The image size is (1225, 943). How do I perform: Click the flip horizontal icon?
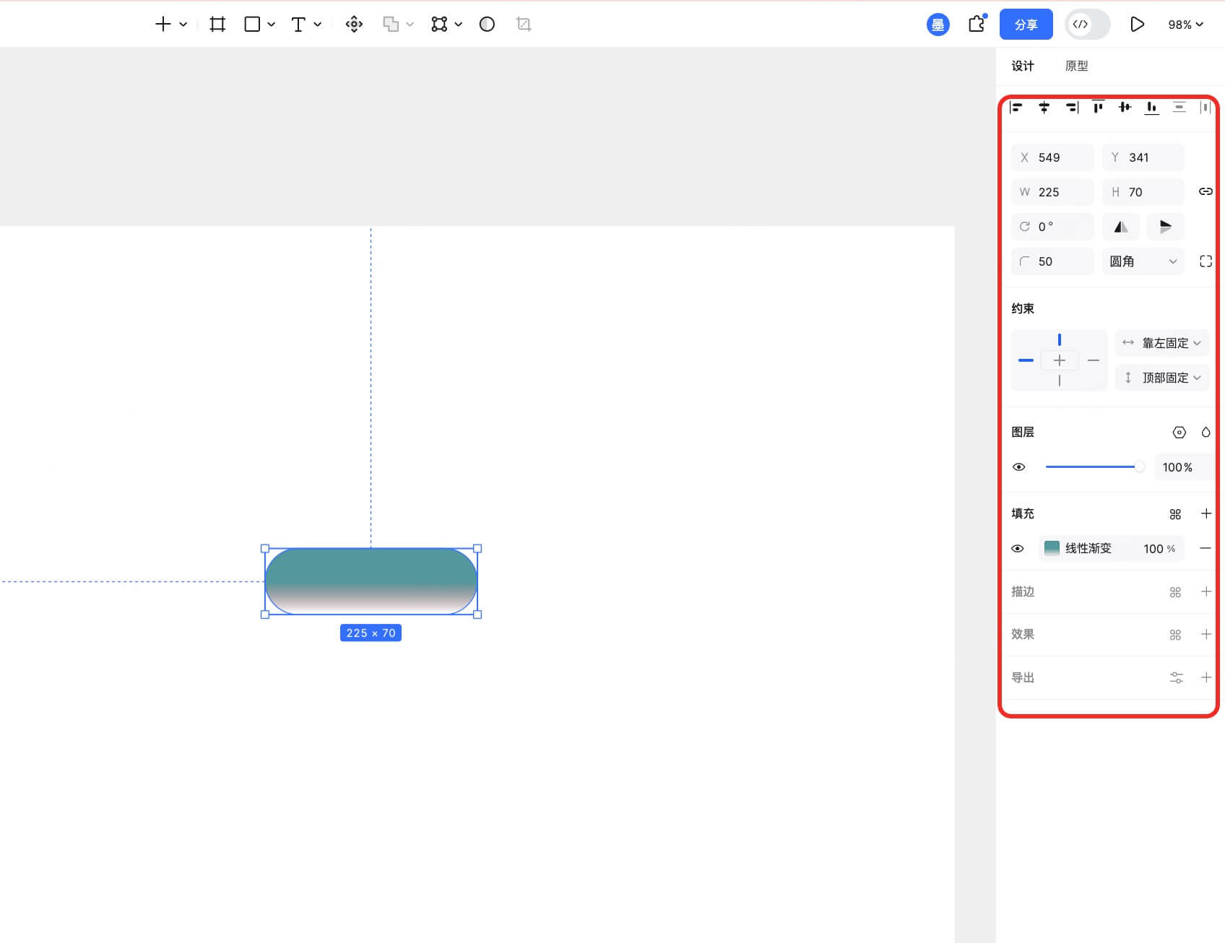tap(1120, 227)
